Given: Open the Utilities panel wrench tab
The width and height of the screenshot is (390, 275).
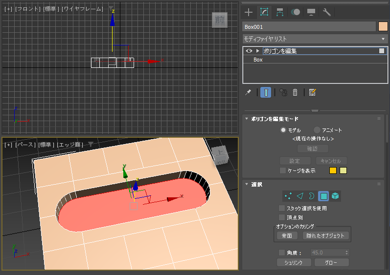Looking at the screenshot, I should click(326, 12).
